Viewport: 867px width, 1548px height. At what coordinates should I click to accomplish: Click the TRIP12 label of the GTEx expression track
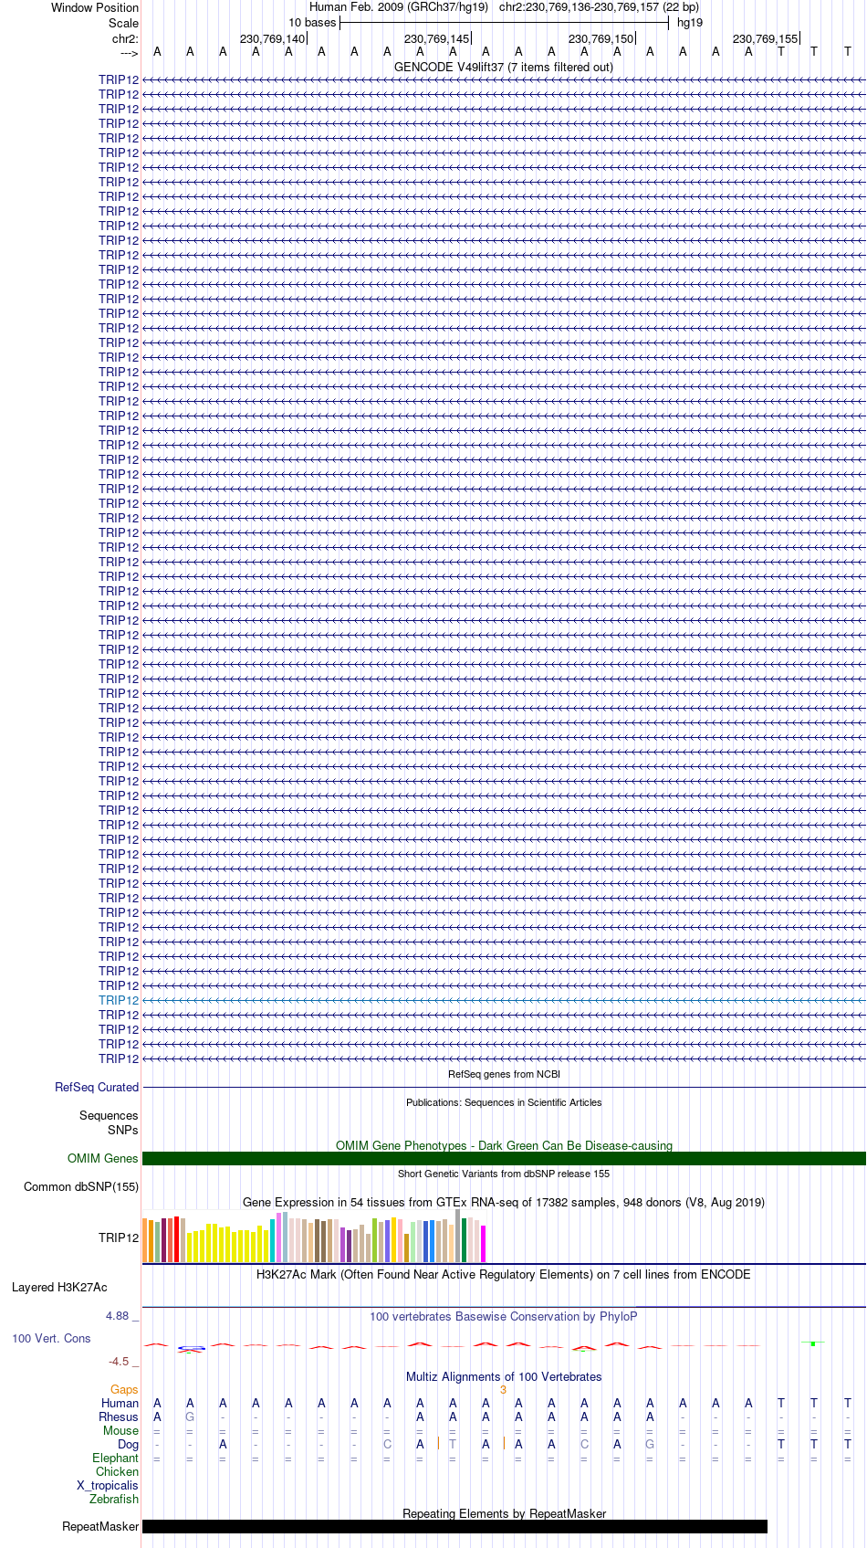pos(119,1237)
